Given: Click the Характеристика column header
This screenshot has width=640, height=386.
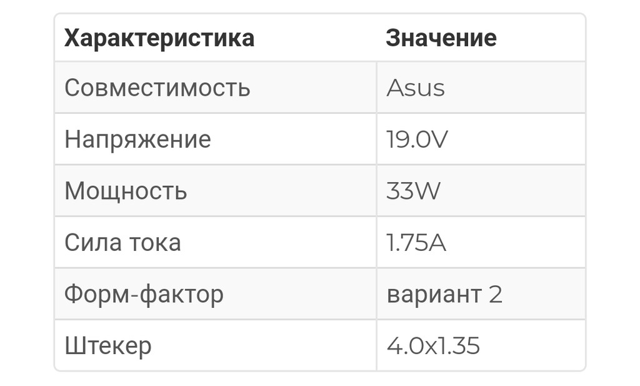Looking at the screenshot, I should (x=159, y=38).
